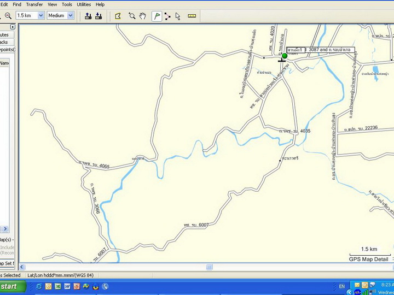394x295 pixels.
Task: Click the green waypoint marker on map
Action: [285, 56]
